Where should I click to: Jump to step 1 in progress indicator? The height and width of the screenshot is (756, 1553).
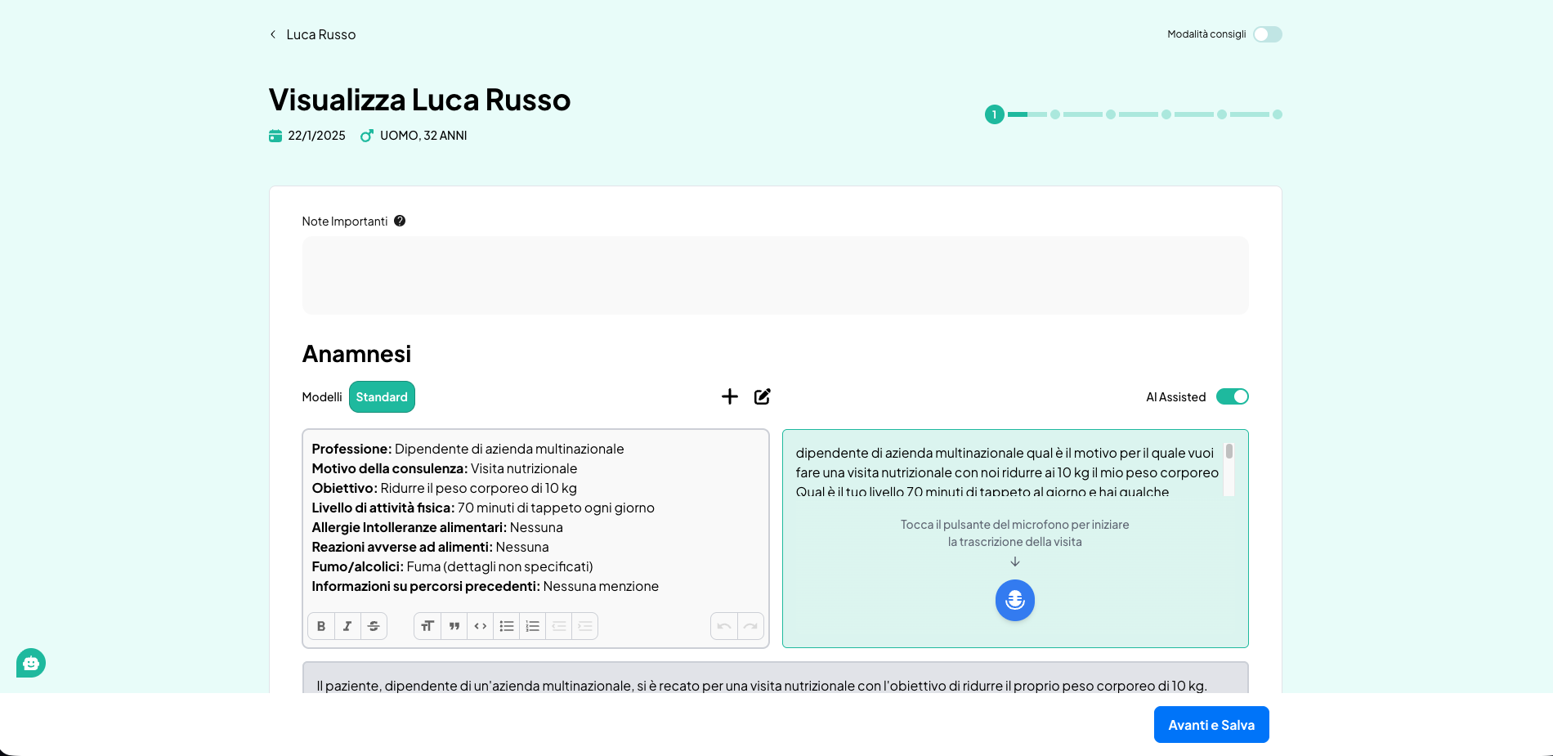tap(994, 114)
